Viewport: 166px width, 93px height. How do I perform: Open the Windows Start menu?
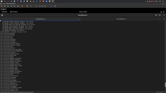(2, 1)
